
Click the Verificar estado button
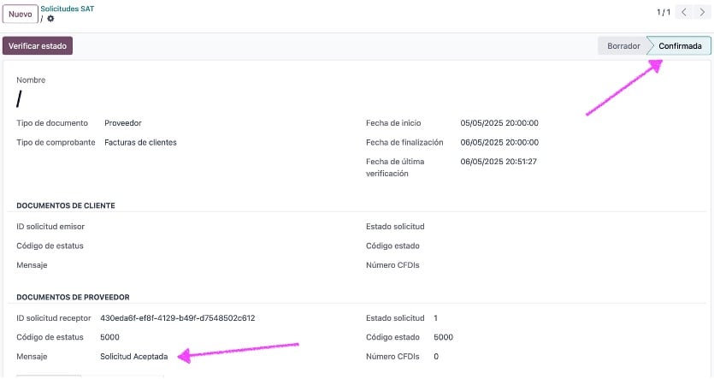38,45
